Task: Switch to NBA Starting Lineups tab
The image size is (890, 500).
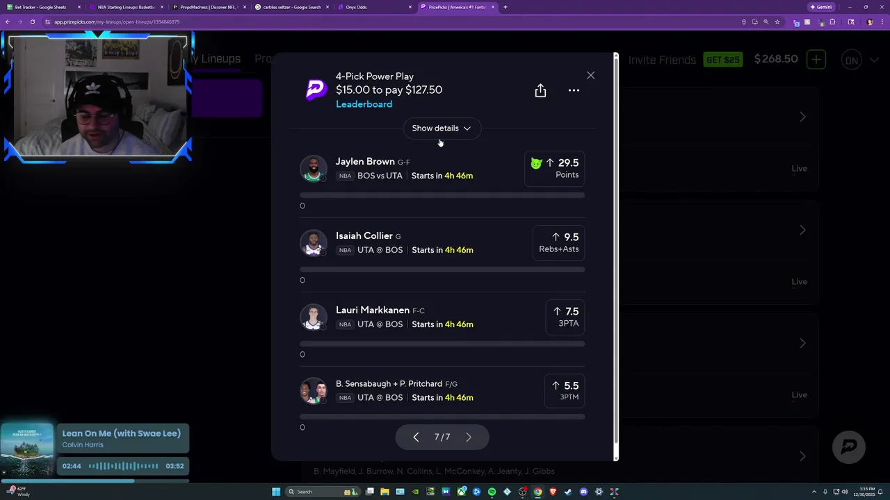Action: pyautogui.click(x=126, y=7)
